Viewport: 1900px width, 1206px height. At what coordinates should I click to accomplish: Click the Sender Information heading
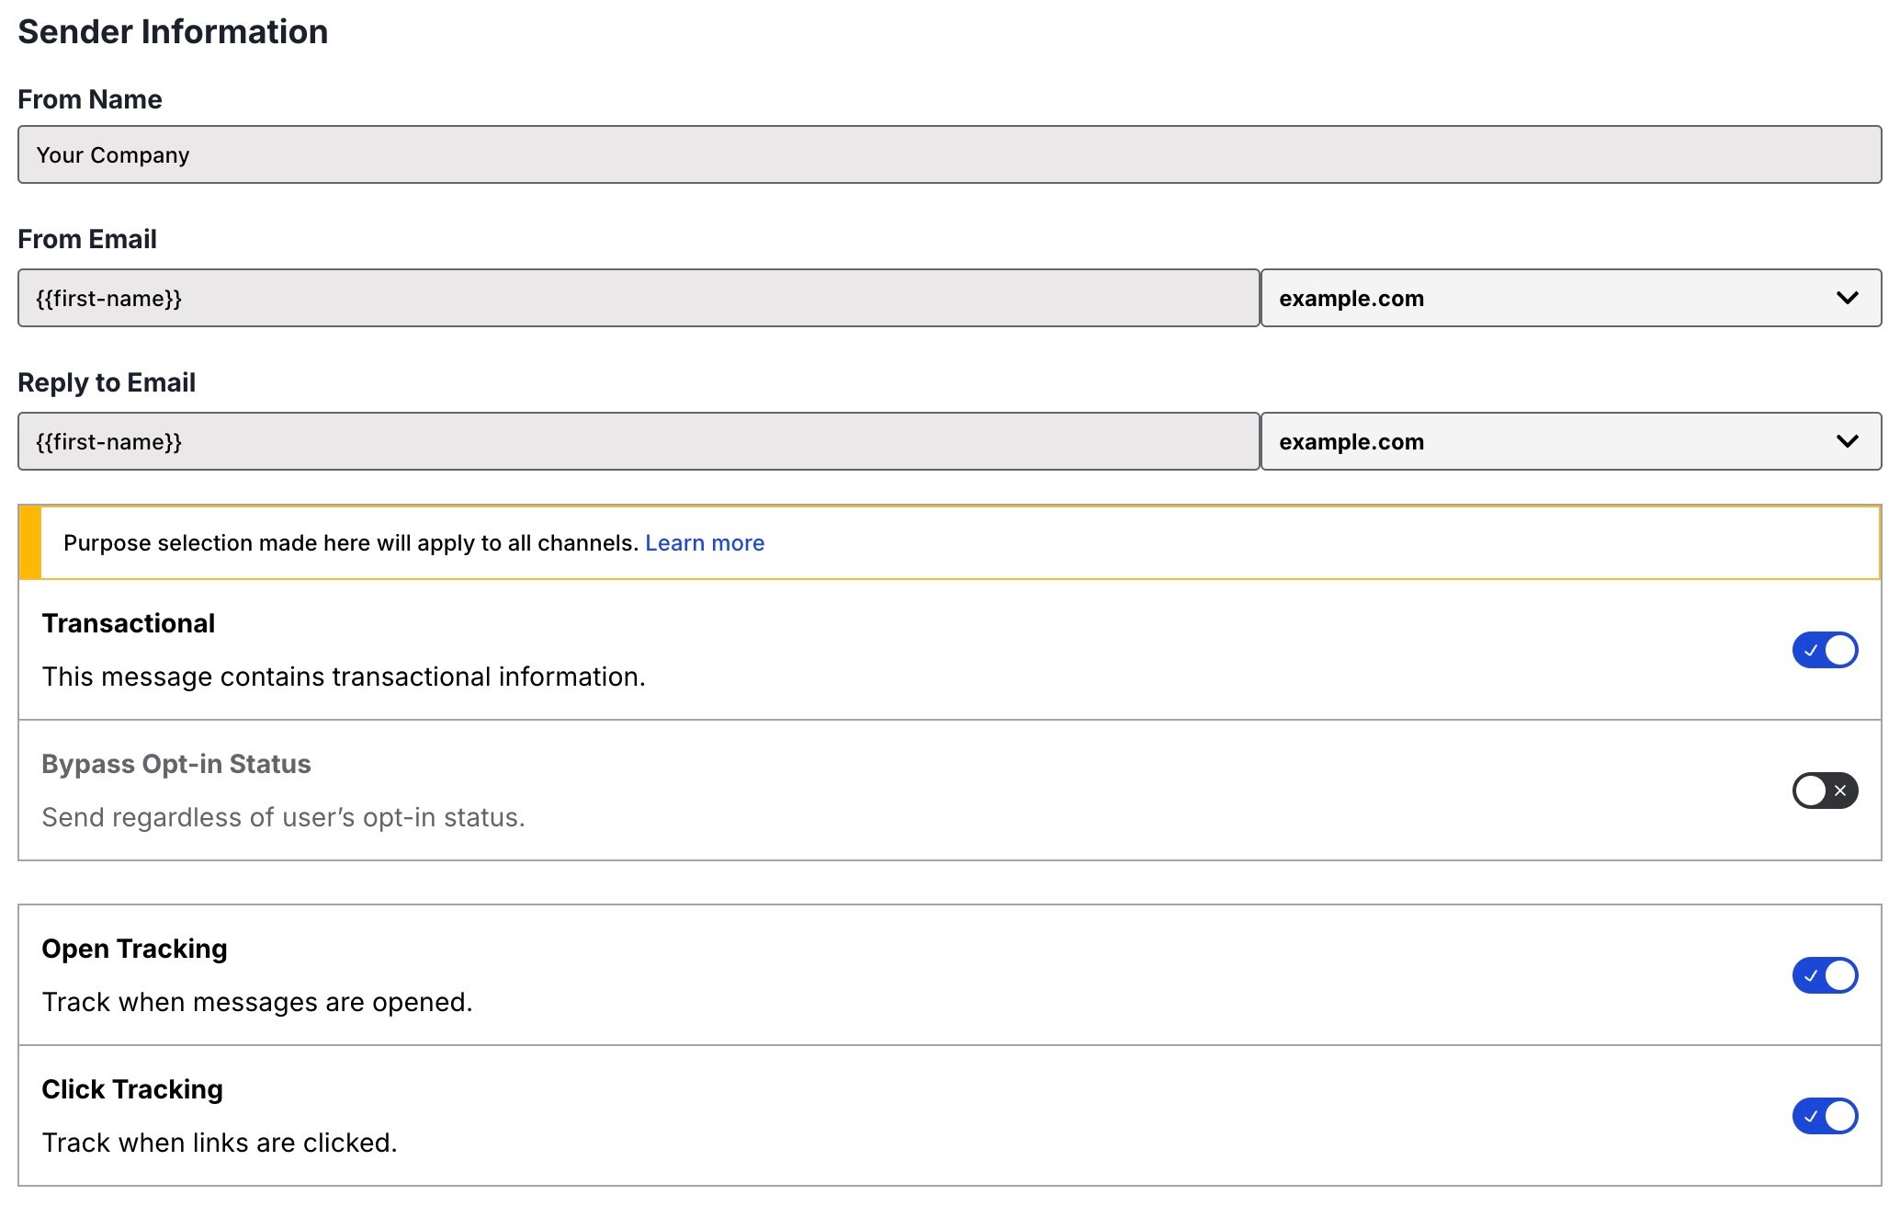(x=173, y=32)
